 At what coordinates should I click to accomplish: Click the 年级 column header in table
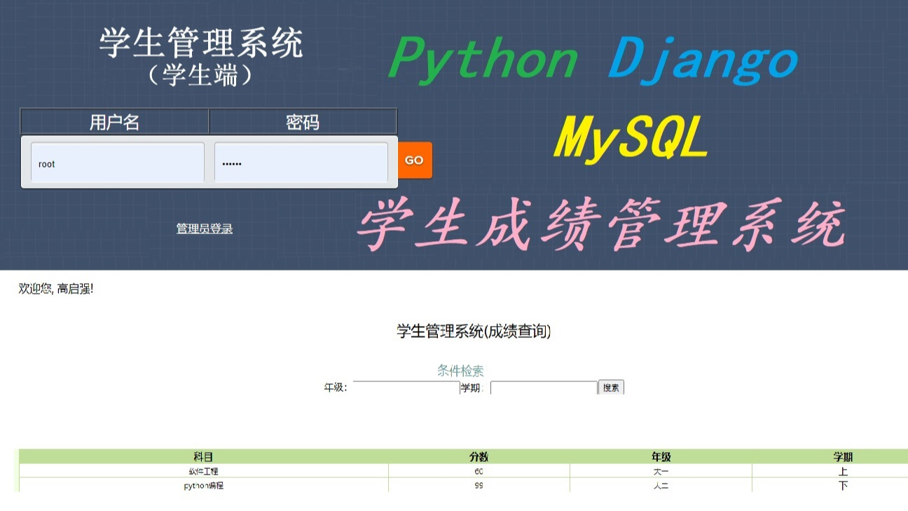[661, 456]
